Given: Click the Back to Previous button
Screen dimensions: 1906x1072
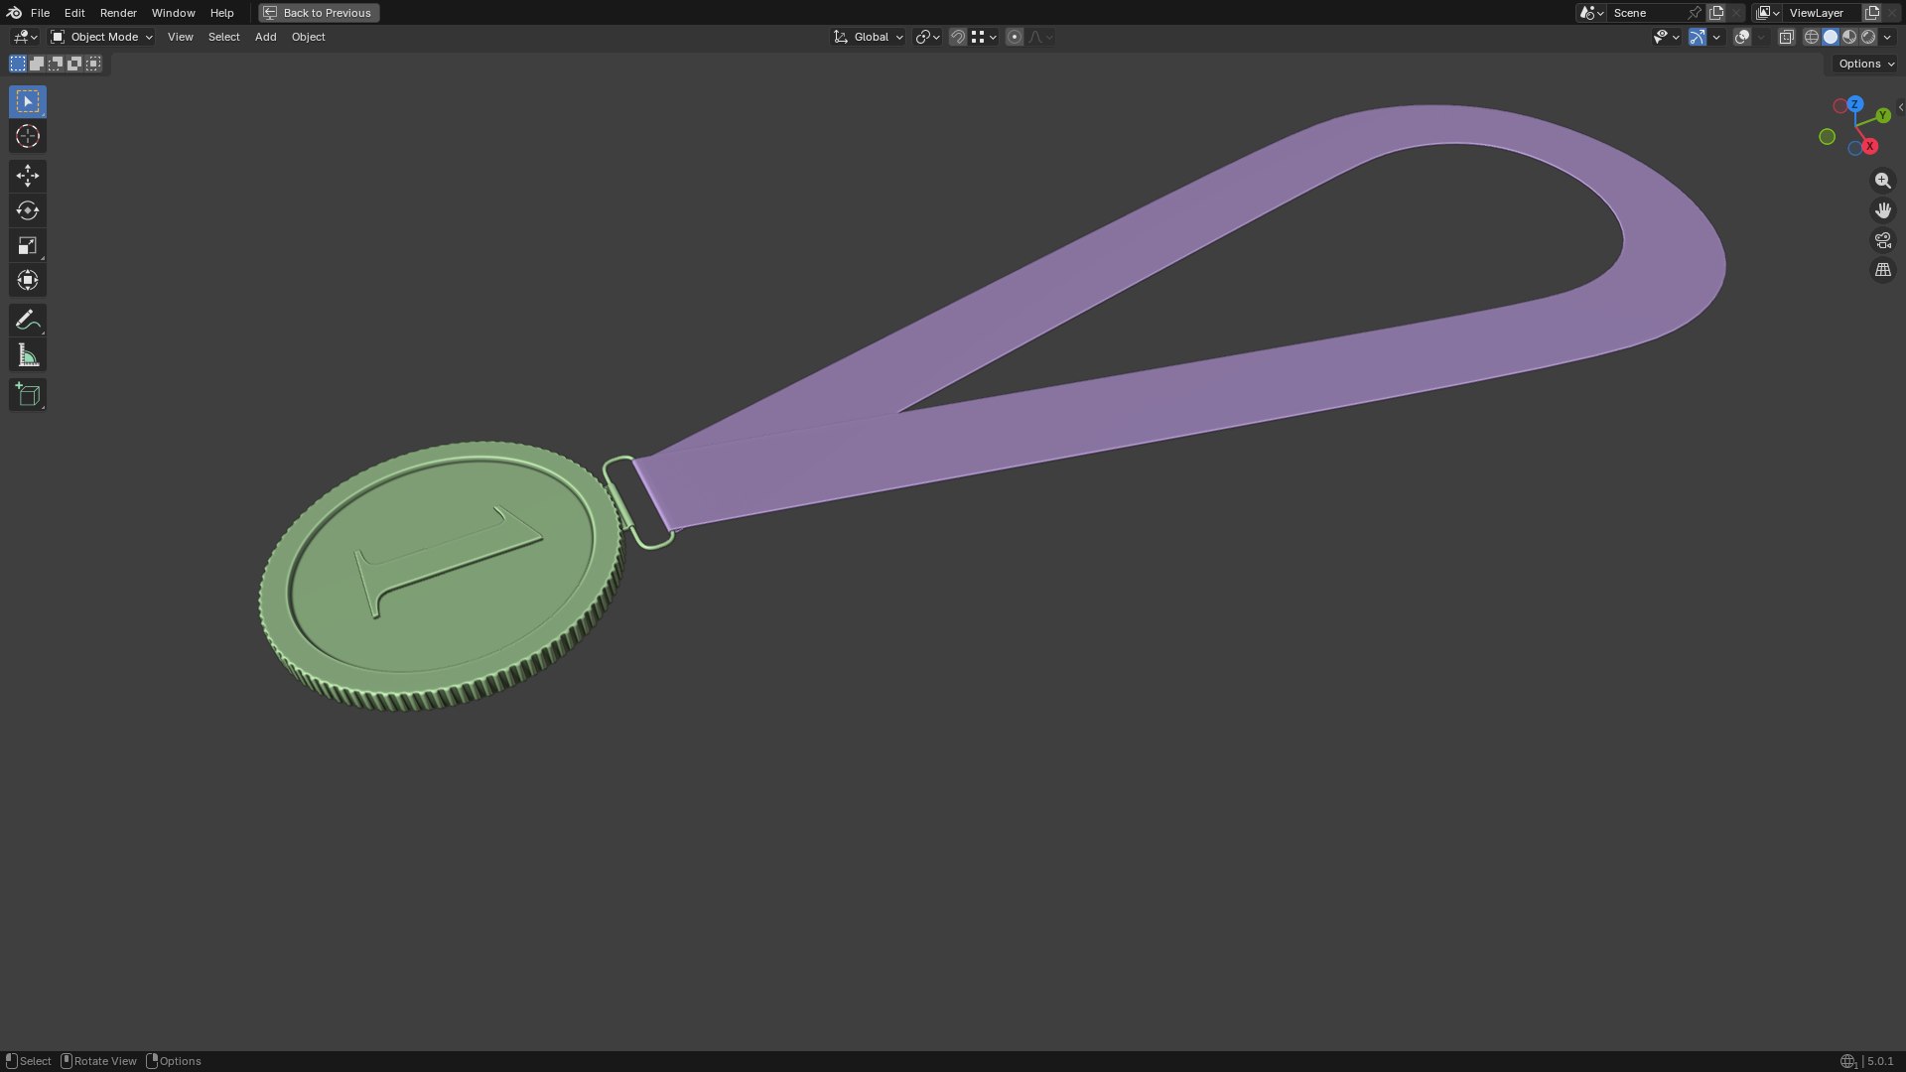Looking at the screenshot, I should click(319, 13).
